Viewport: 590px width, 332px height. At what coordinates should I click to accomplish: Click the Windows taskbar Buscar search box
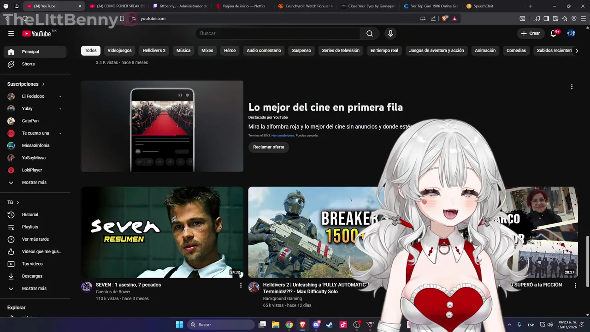[221, 325]
